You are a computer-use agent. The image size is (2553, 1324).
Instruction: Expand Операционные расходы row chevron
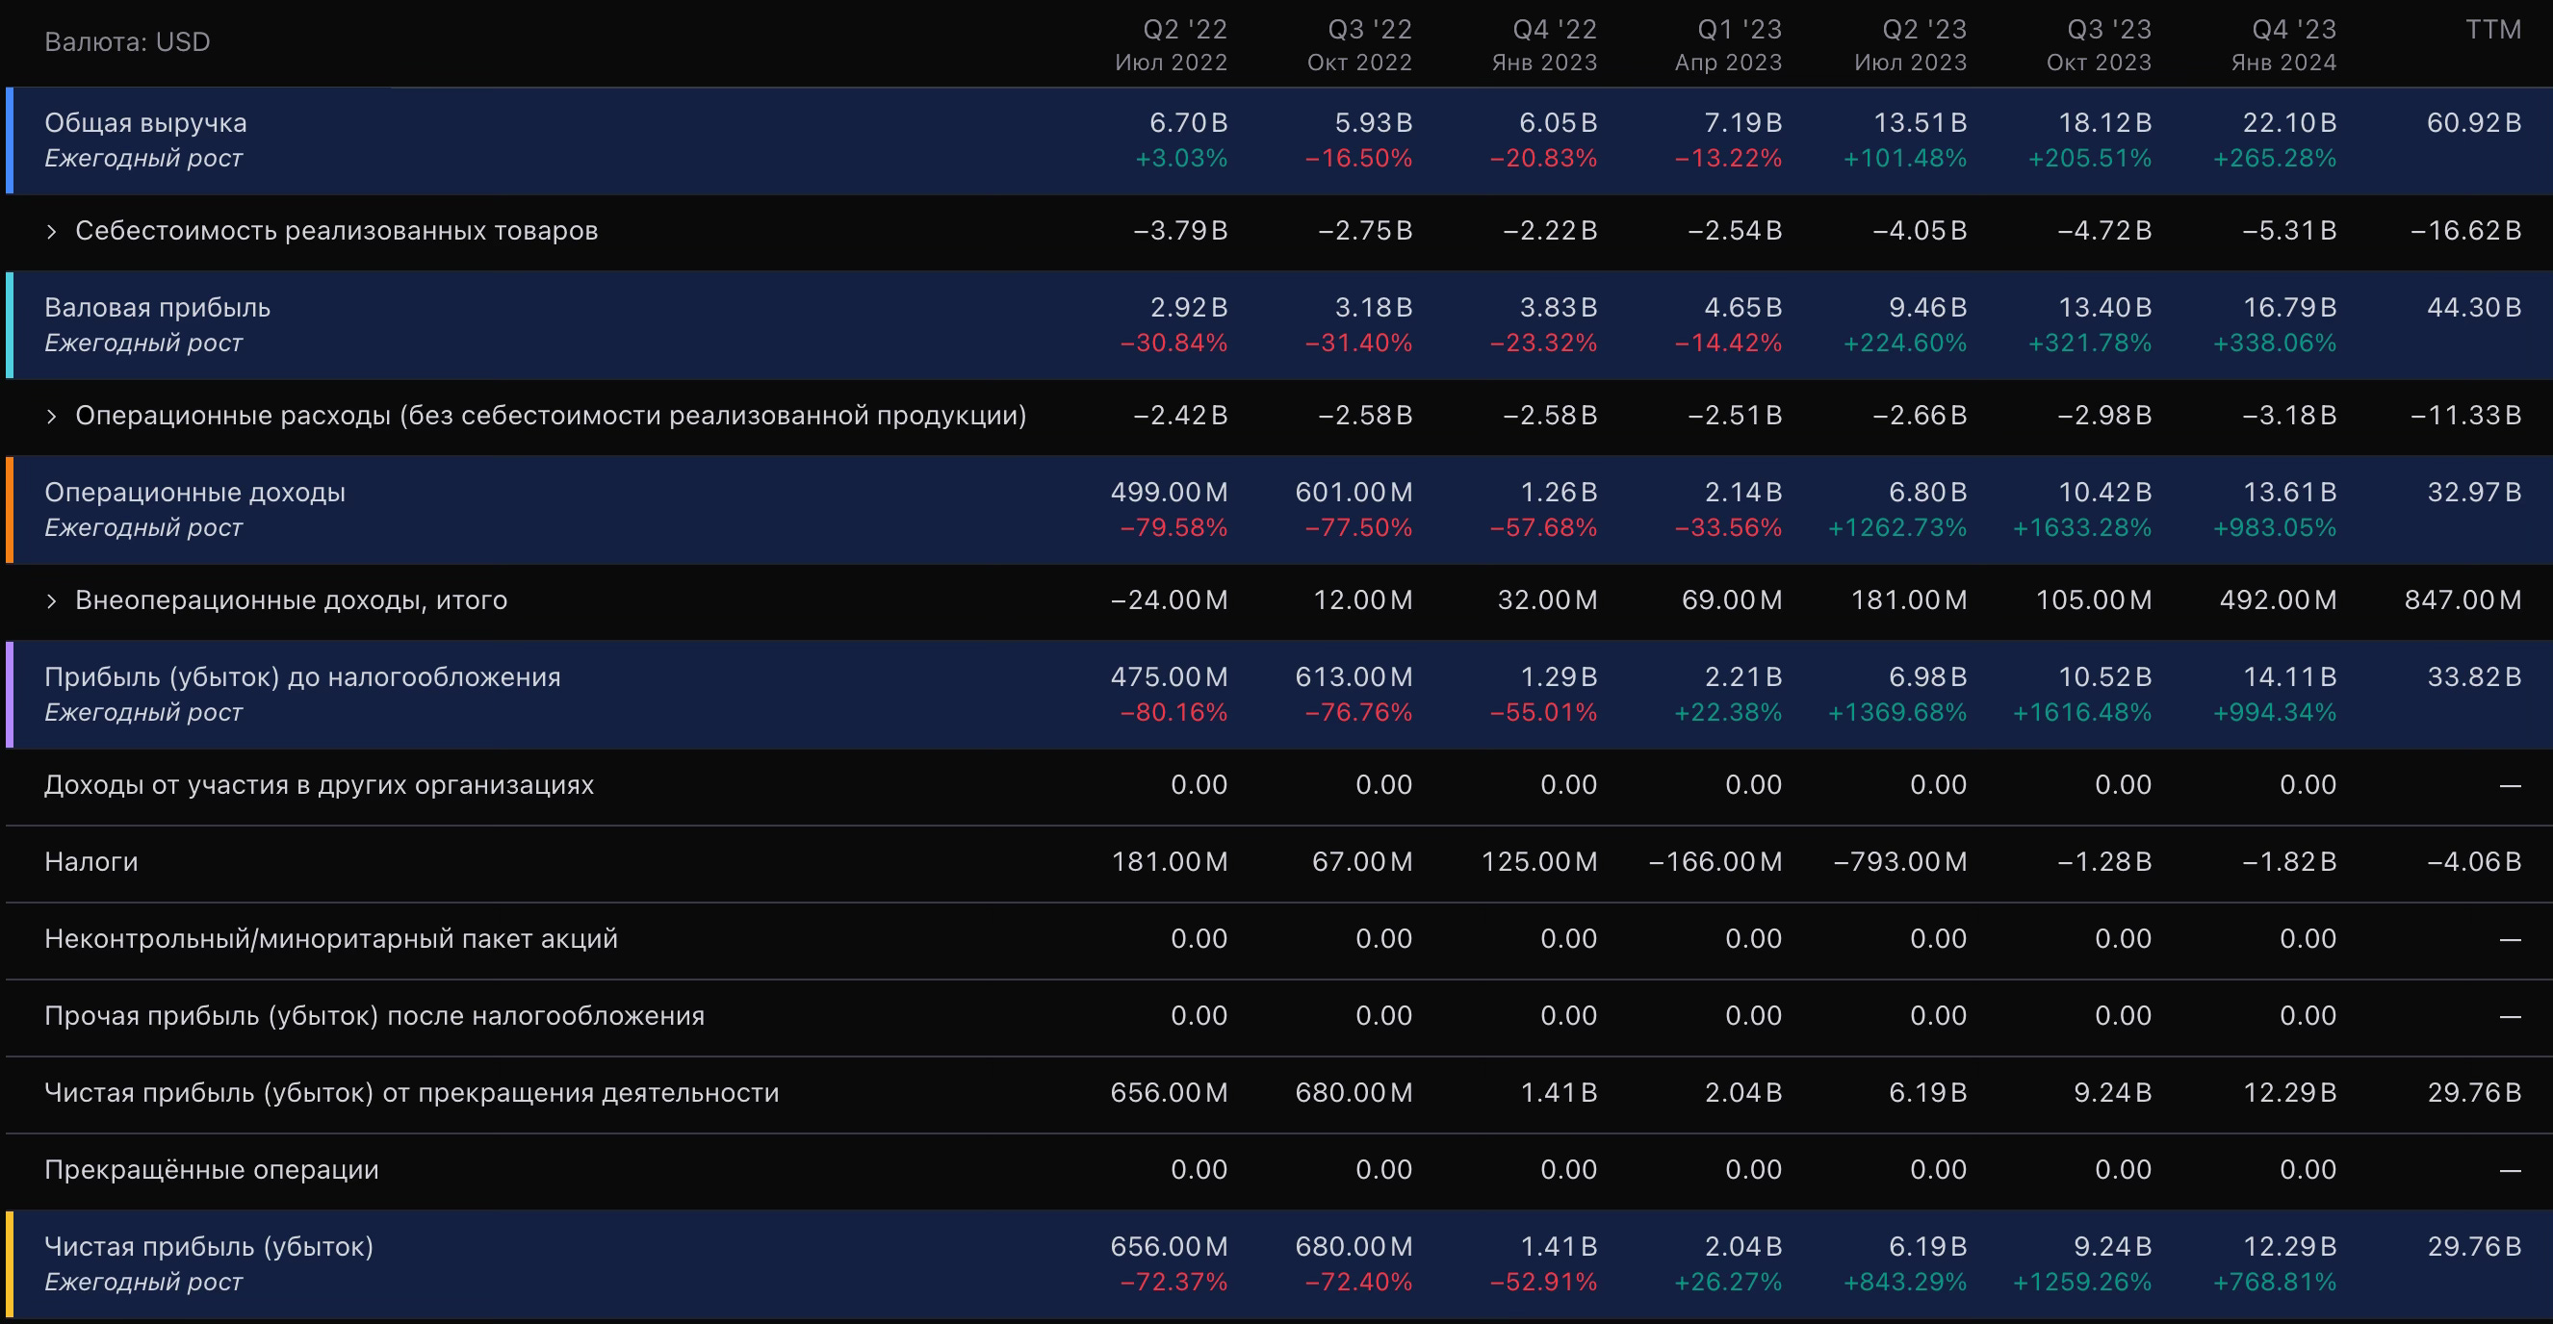tap(52, 416)
